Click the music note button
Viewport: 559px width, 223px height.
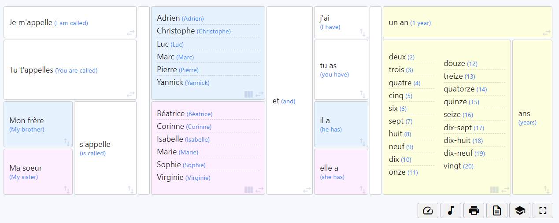tap(451, 211)
